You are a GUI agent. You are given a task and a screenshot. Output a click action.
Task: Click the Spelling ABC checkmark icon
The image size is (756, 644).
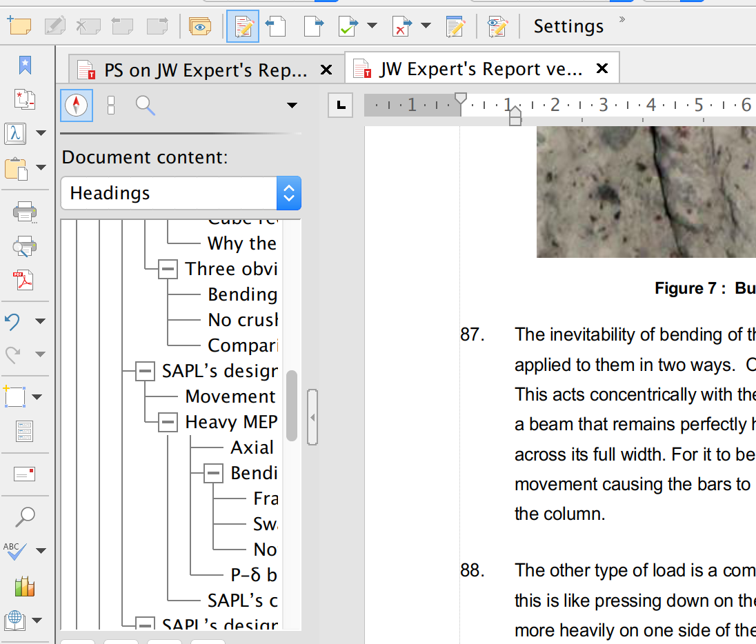16,550
